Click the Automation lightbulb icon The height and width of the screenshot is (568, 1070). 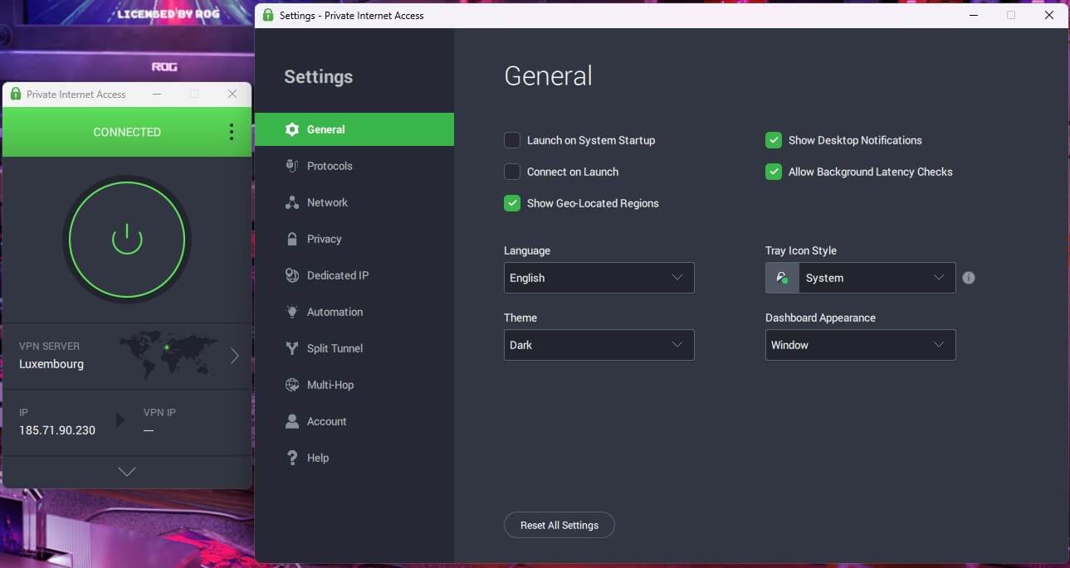tap(291, 312)
